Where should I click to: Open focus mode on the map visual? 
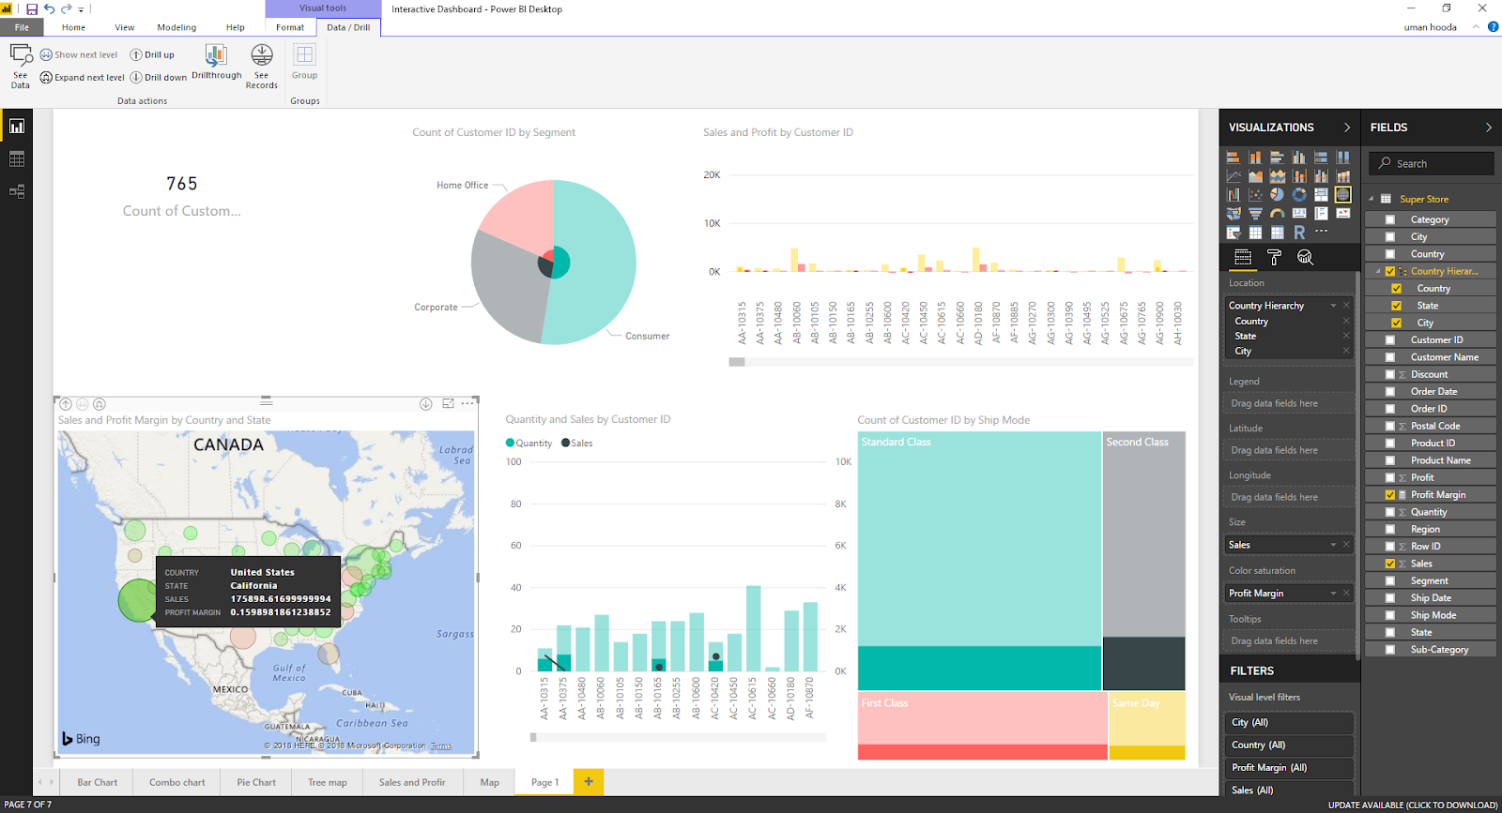pyautogui.click(x=448, y=403)
